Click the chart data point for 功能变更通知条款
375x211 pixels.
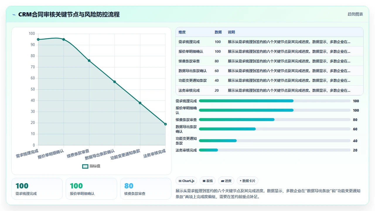(x=140, y=103)
